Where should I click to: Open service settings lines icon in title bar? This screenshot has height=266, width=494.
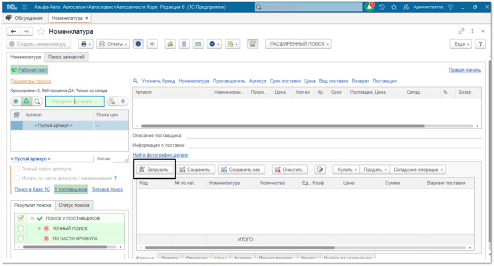[451, 7]
